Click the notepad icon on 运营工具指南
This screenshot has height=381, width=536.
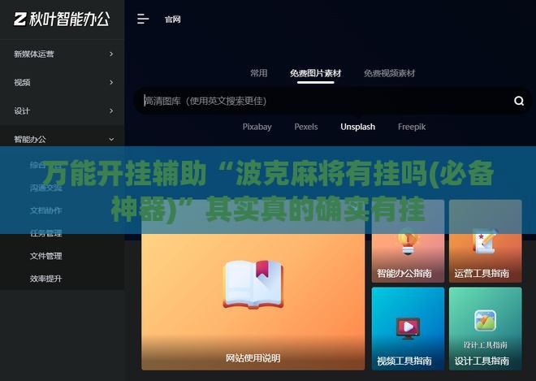click(x=486, y=240)
